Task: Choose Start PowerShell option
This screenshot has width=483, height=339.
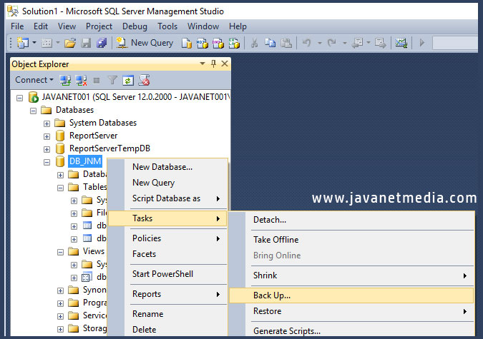Action: [168, 274]
